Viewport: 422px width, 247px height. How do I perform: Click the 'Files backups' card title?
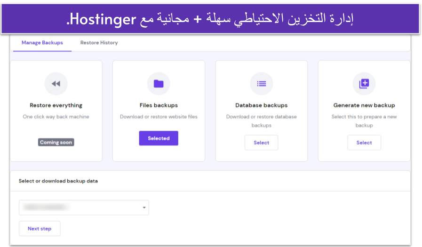159,105
